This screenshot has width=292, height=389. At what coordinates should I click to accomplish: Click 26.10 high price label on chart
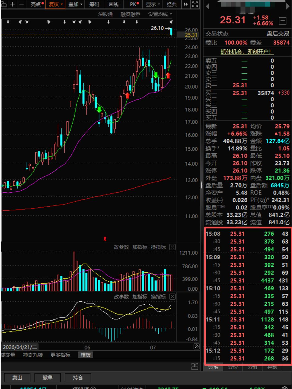tap(157, 28)
